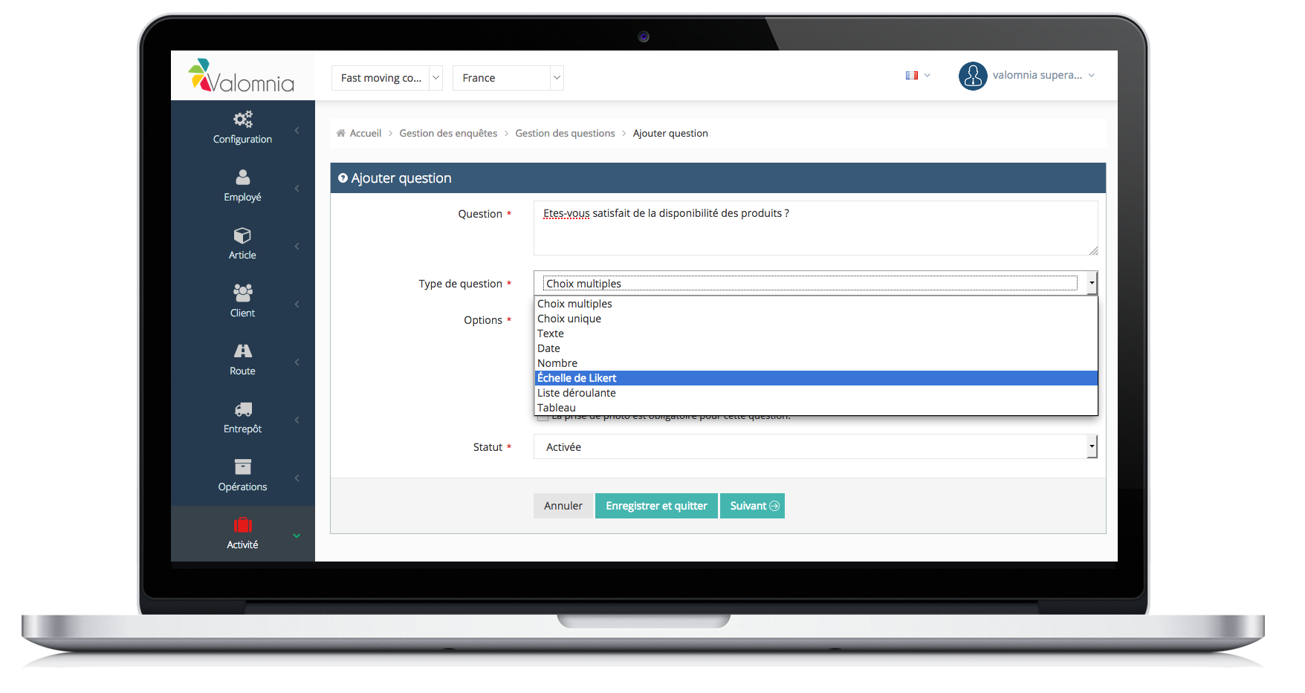Expand the France country dropdown

[x=508, y=78]
